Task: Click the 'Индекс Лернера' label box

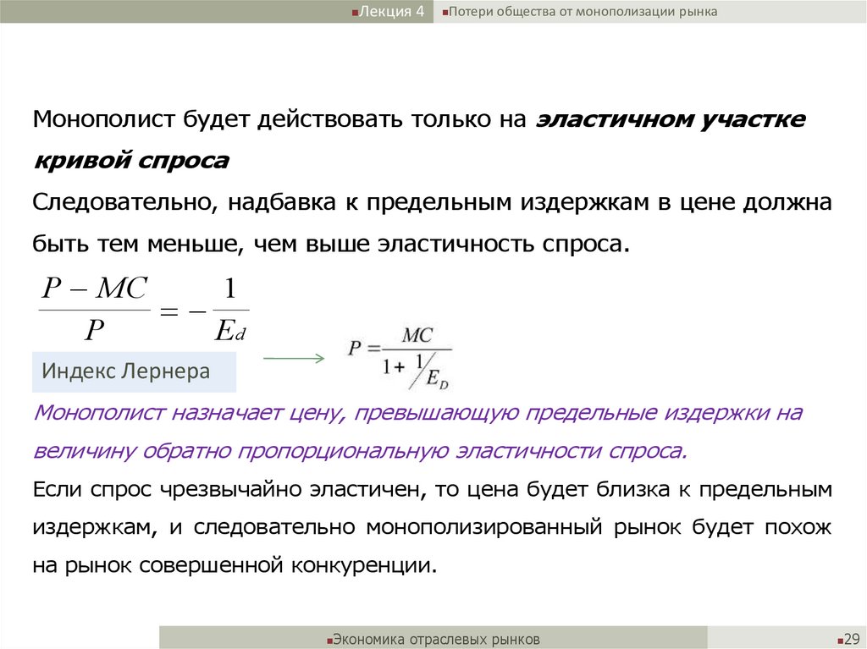Action: [x=134, y=371]
